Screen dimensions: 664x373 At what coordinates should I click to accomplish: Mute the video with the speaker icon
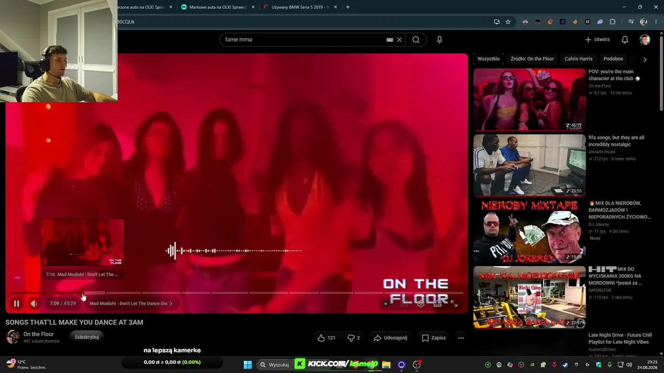(x=34, y=304)
